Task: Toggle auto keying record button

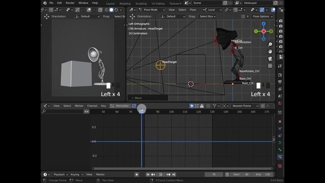Action: [x=137, y=174]
